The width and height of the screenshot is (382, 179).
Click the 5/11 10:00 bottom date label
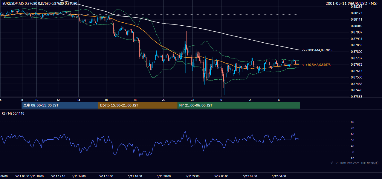[37, 176]
